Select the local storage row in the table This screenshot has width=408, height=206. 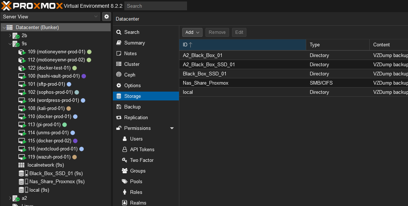point(294,92)
